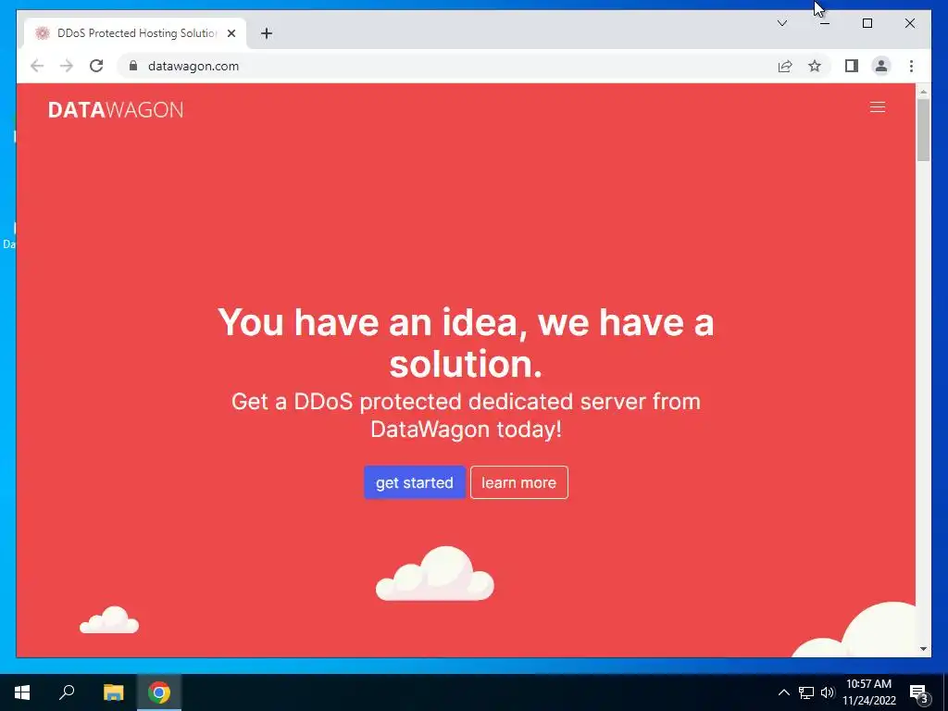Click the browser forward arrow

click(x=67, y=66)
